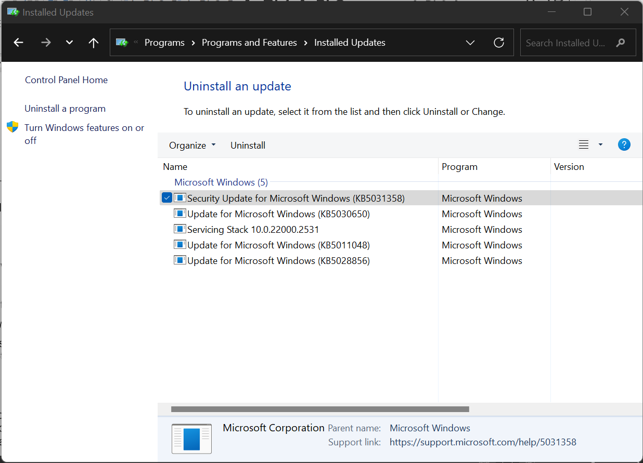Select Update for Microsoft Windows (KB5028856)

tap(278, 260)
